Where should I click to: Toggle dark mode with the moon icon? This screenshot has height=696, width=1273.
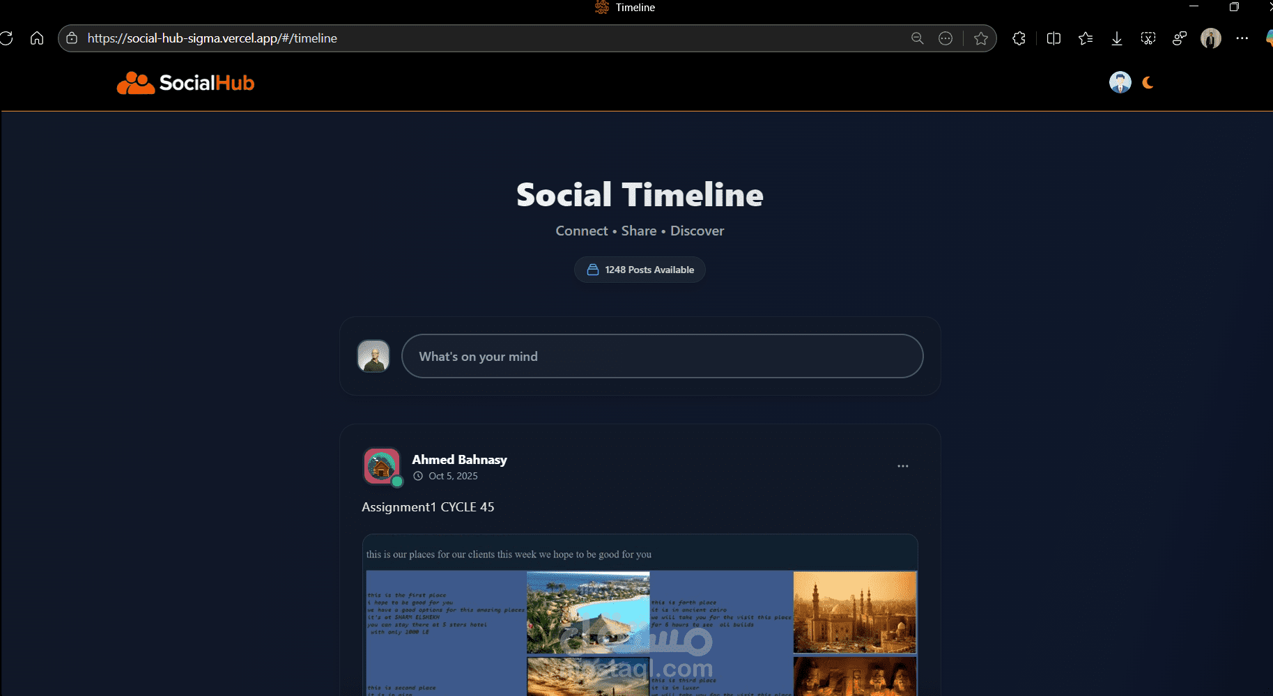(x=1147, y=82)
